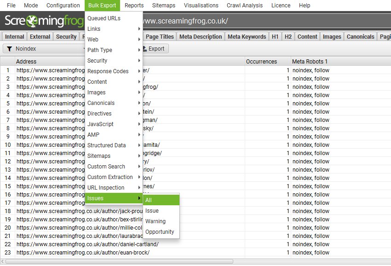This screenshot has height=266, width=391.
Task: Click the horizontal scrollbar left arrow
Action: 2,261
